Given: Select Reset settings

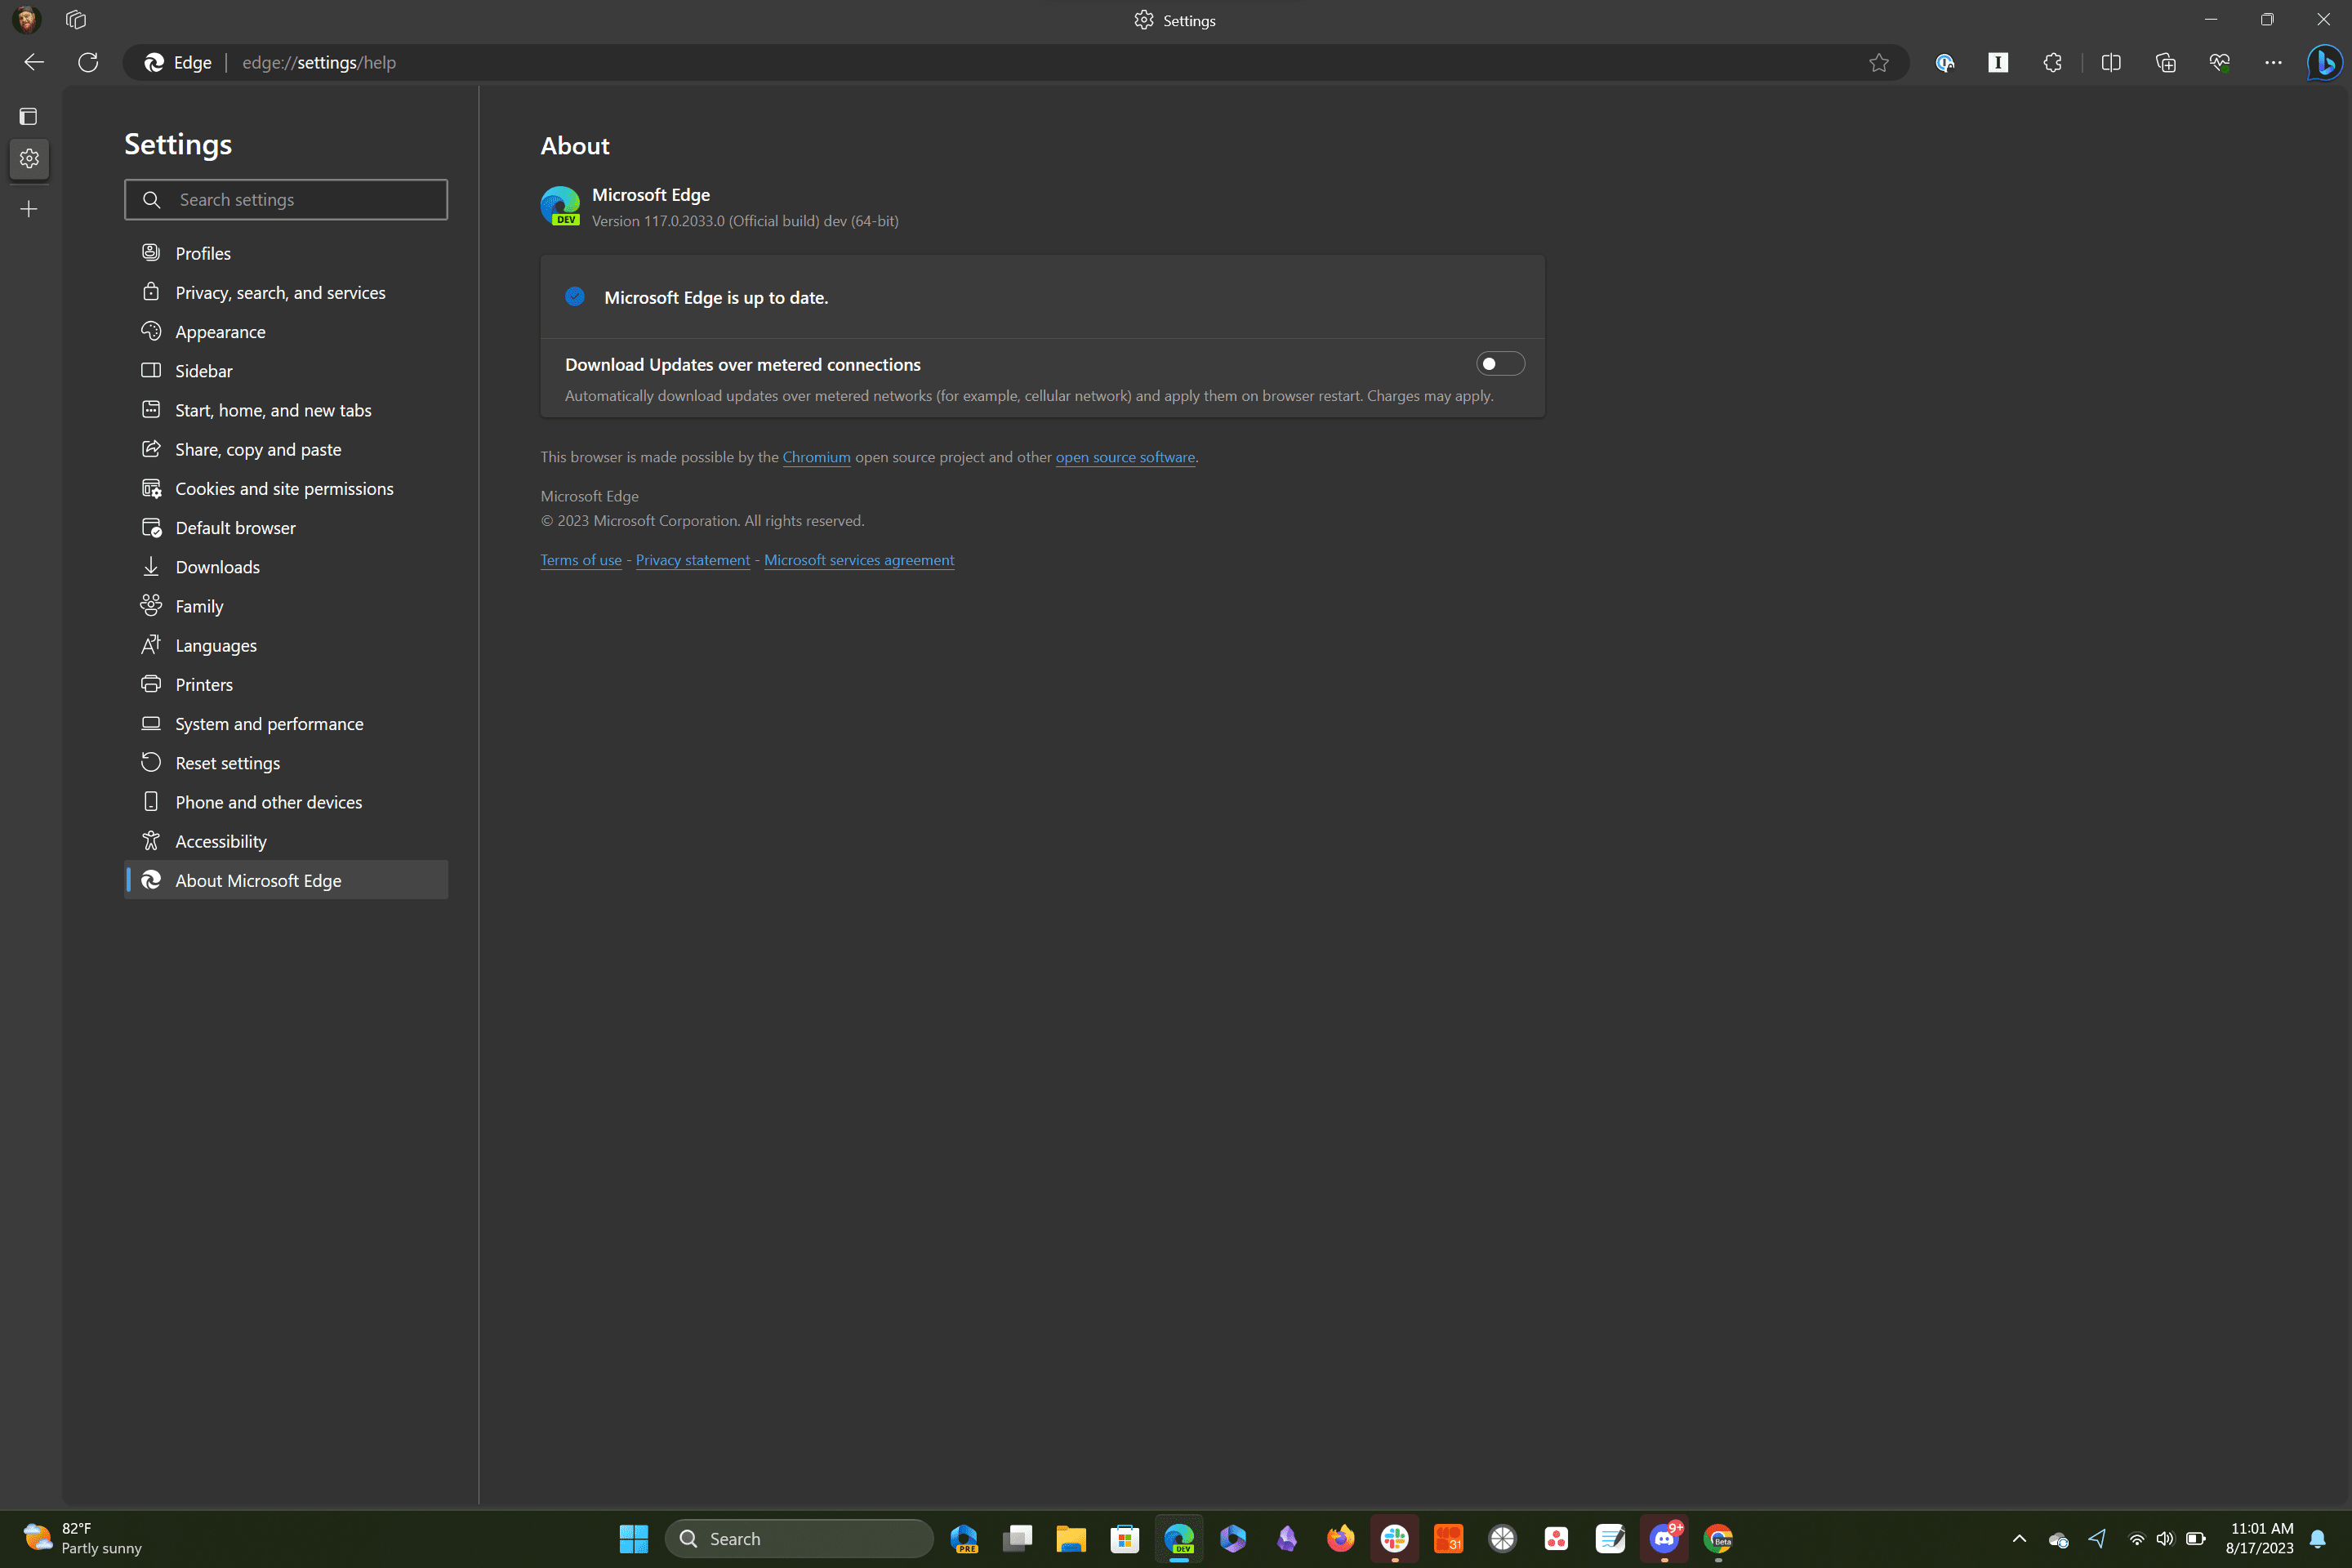Looking at the screenshot, I should click(x=286, y=762).
